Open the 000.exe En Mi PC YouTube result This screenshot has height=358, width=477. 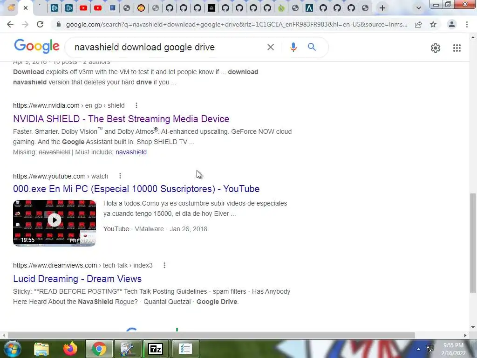pos(136,189)
